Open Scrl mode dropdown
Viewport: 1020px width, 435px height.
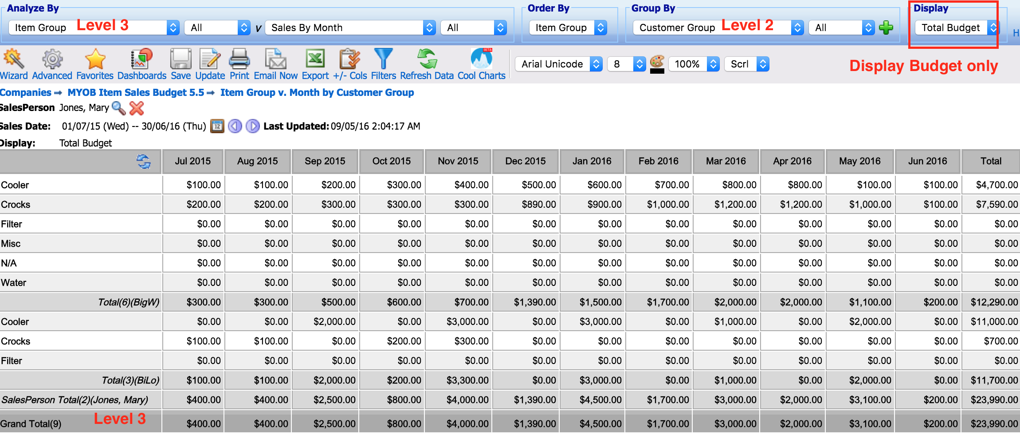click(x=747, y=64)
